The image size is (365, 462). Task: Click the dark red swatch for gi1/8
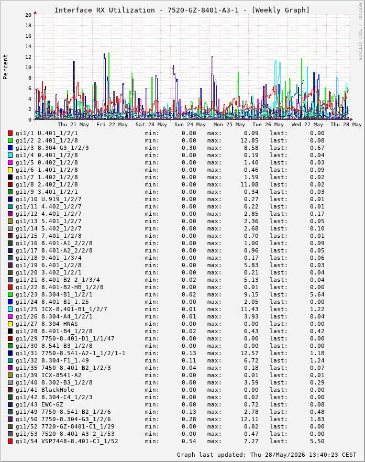[x=10, y=184]
